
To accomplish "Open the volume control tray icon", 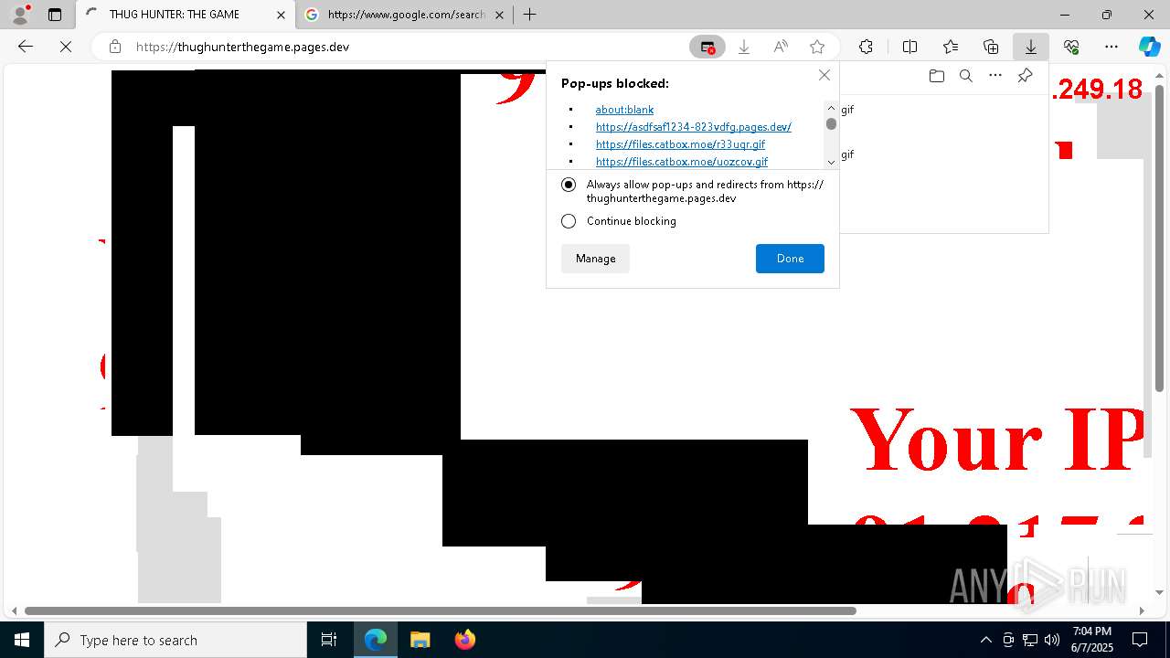I will pos(1051,640).
